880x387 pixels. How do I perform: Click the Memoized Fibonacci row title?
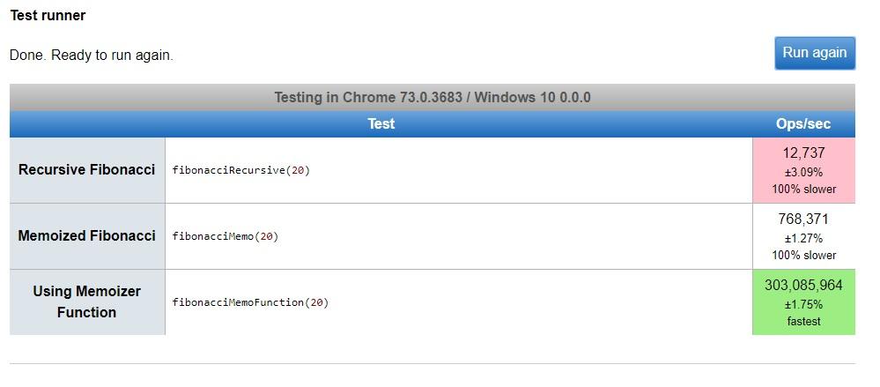coord(86,235)
